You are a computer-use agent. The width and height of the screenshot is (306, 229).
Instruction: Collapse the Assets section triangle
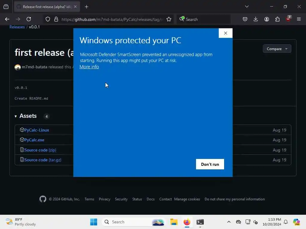[16, 116]
